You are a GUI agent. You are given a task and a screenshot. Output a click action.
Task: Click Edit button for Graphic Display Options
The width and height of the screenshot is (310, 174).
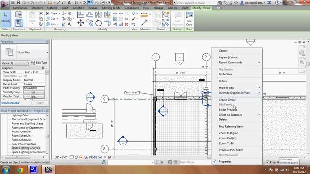coord(34,97)
